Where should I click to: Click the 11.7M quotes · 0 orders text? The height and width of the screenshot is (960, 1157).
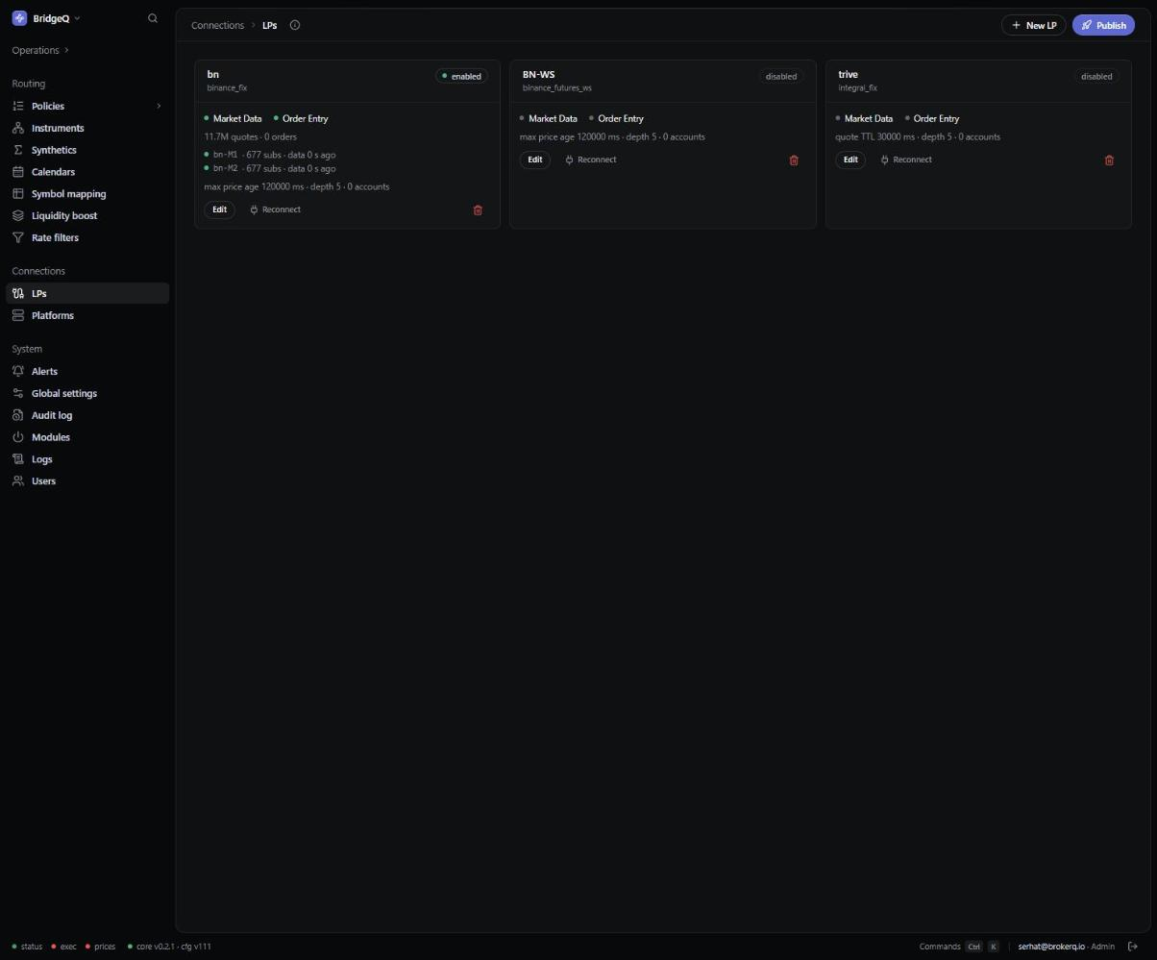(251, 136)
